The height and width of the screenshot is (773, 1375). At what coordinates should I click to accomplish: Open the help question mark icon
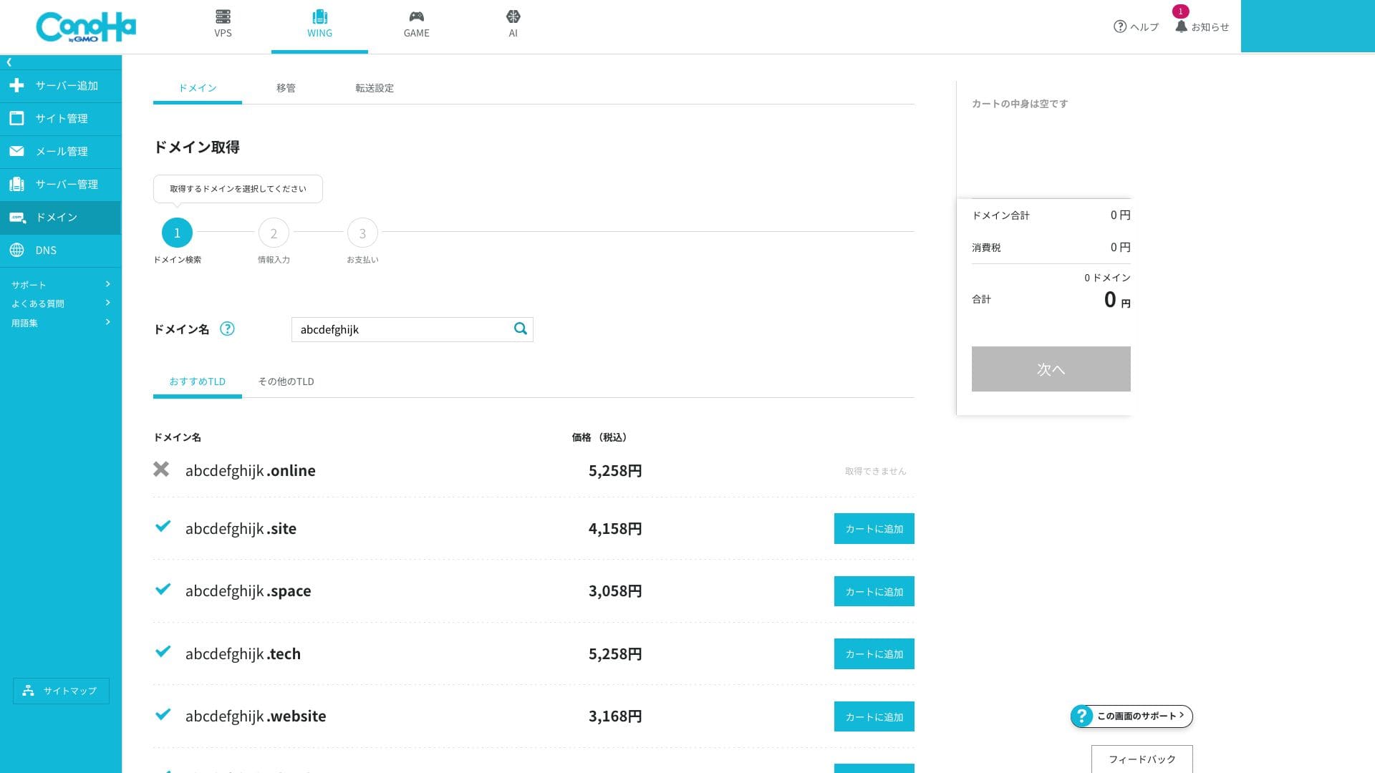tap(1120, 26)
